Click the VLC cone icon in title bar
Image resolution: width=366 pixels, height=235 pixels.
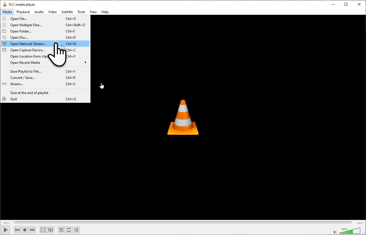(5, 4)
